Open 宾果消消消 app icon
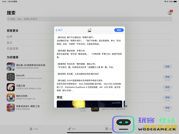 pos(11,108)
